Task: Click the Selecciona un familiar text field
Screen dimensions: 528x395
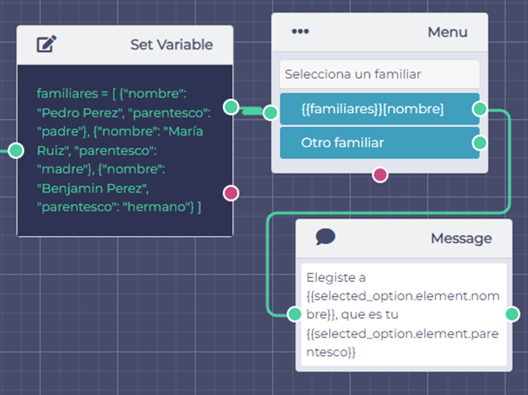Action: (379, 74)
